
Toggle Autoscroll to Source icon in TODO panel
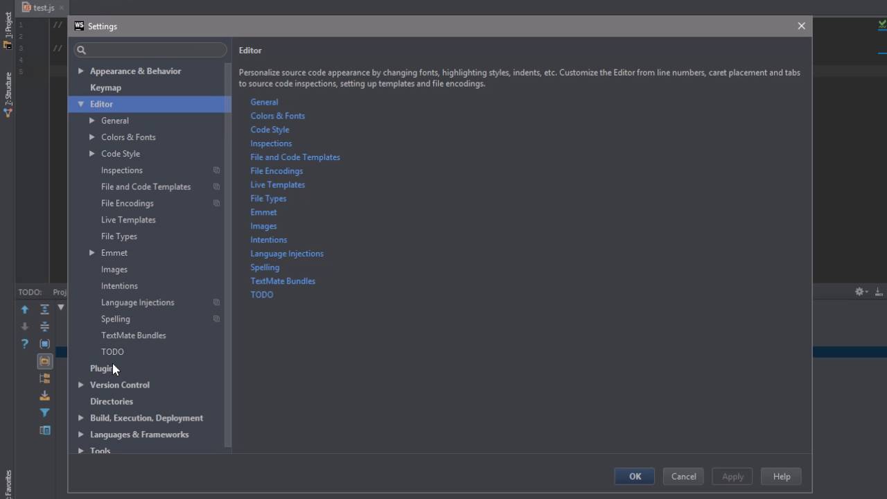tap(44, 344)
